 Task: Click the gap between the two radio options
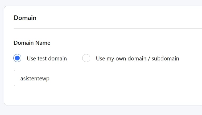(x=75, y=58)
